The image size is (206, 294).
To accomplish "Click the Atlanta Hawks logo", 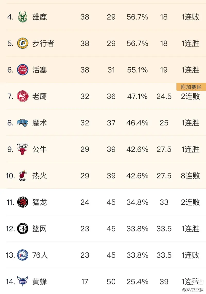I will (x=23, y=96).
